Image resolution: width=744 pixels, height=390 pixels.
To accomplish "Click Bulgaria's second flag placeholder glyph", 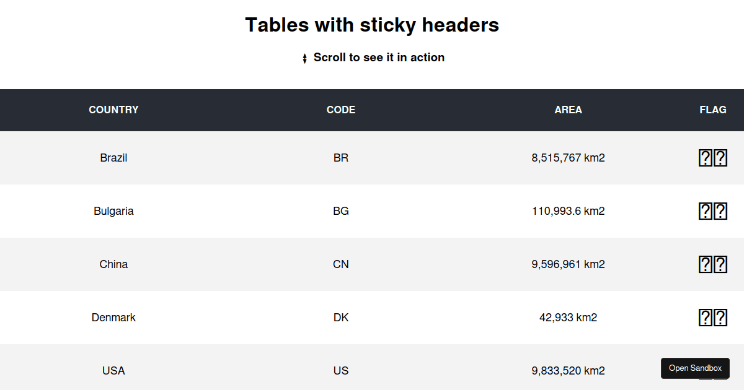I will [721, 211].
